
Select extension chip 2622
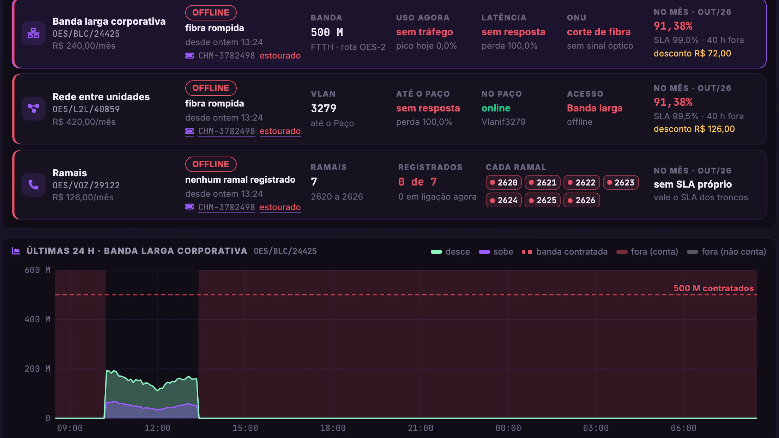pos(581,182)
